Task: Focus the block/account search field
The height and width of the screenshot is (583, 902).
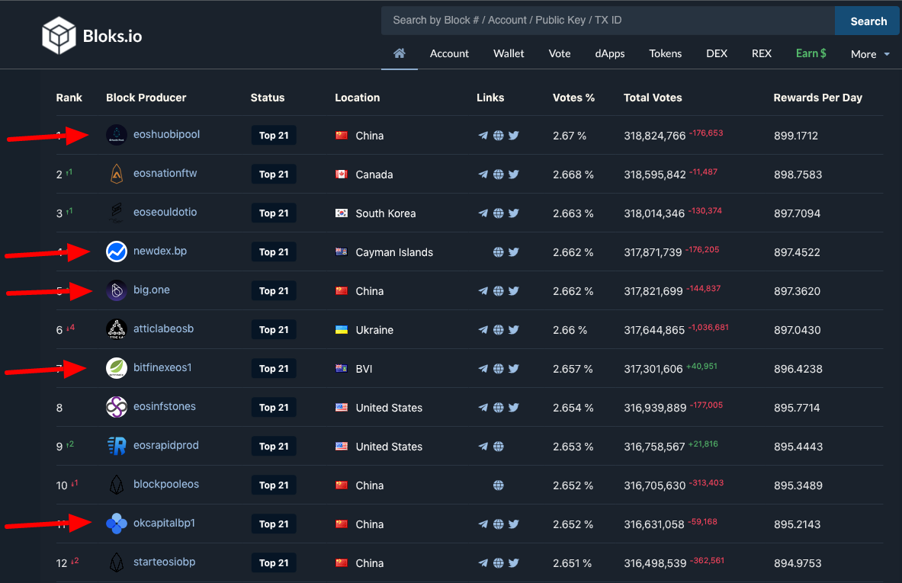Action: coord(608,21)
